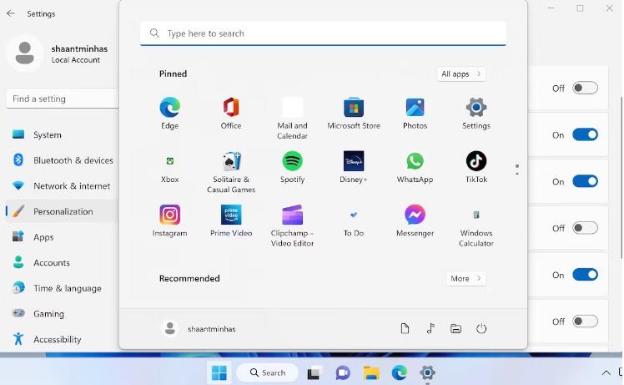624x385 pixels.
Task: Launch Spotify from the pinned apps
Action: tap(292, 167)
